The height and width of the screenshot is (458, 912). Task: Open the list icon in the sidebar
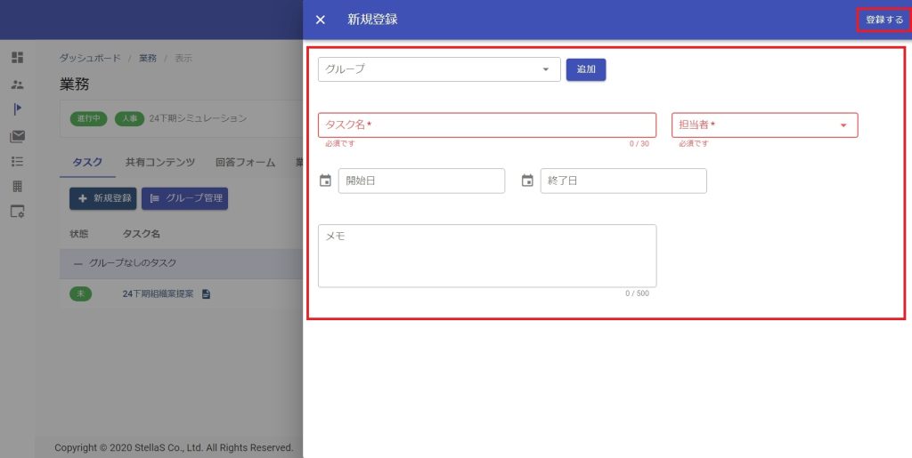click(x=17, y=161)
